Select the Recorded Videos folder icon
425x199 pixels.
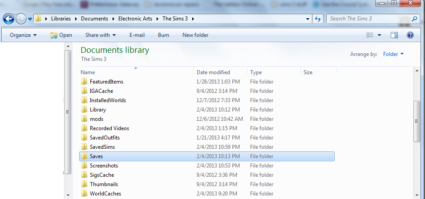tap(84, 128)
